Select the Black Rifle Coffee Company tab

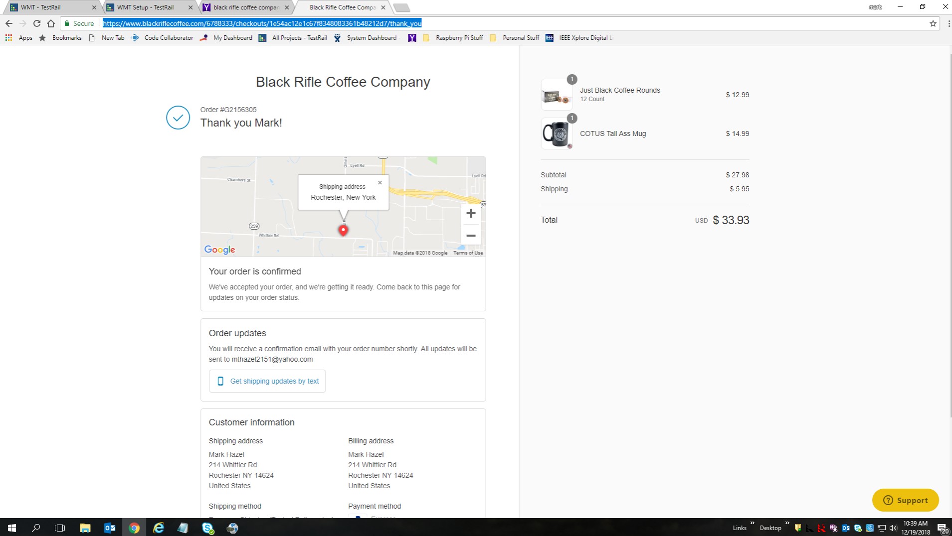[x=342, y=7]
